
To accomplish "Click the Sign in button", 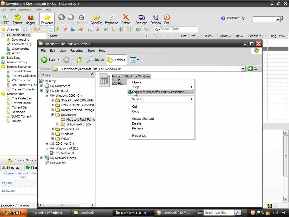I will [10, 167].
